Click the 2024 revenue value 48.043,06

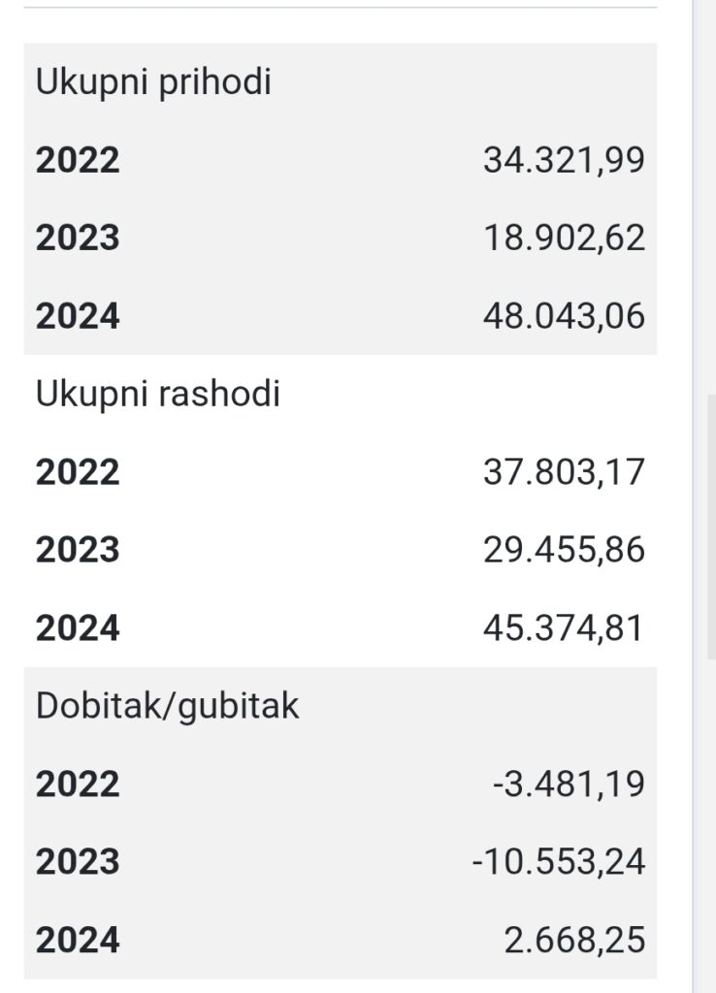(x=564, y=316)
